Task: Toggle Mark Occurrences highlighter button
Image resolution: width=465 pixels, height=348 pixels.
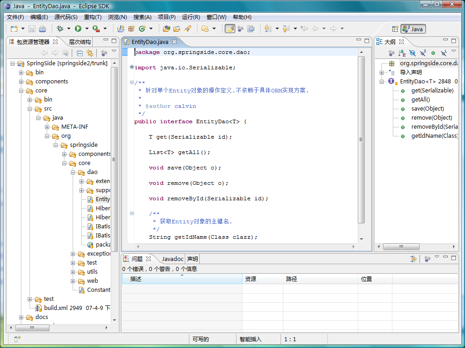Action: point(230,29)
